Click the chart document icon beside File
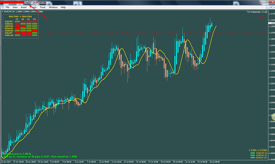The height and width of the screenshot is (164, 275). coord(3,7)
